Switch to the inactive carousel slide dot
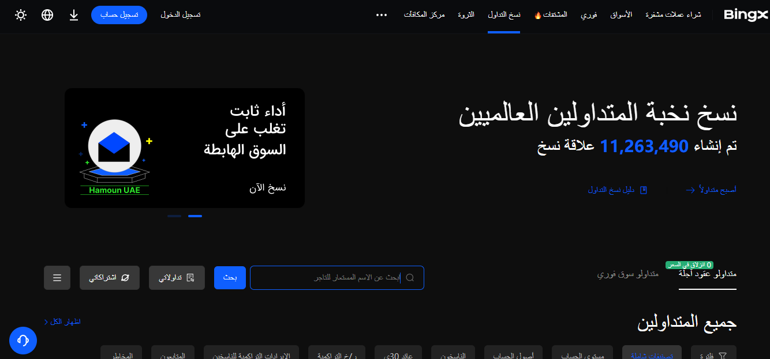This screenshot has height=359, width=770. tap(174, 216)
